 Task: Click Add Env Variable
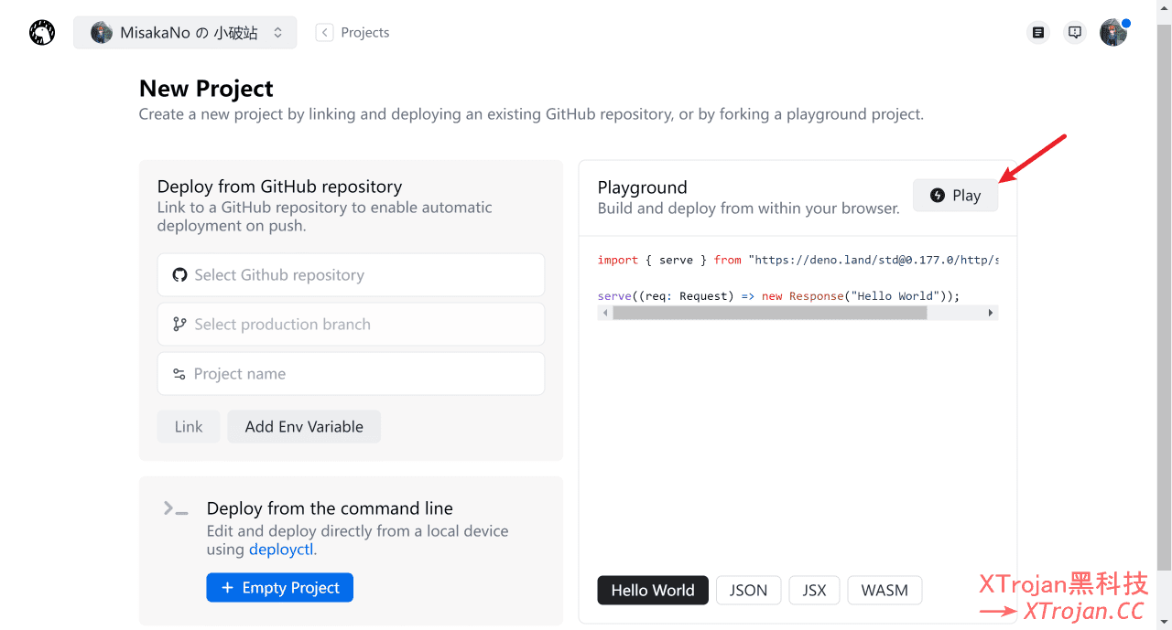pyautogui.click(x=304, y=427)
